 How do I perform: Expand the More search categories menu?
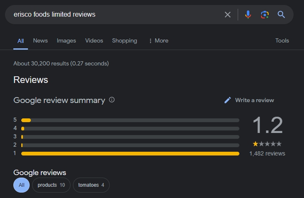158,41
